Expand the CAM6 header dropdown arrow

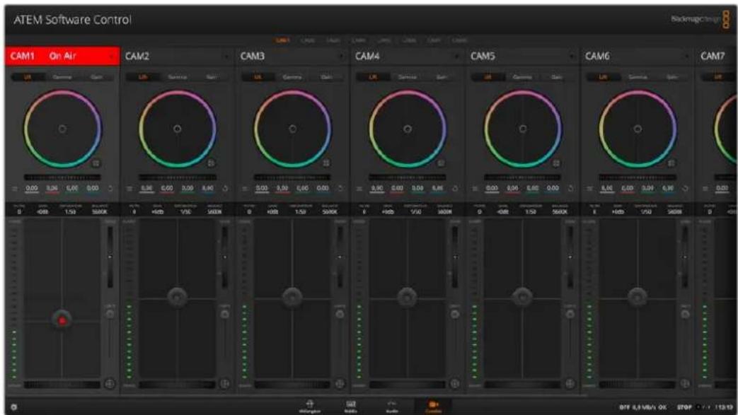pyautogui.click(x=686, y=57)
